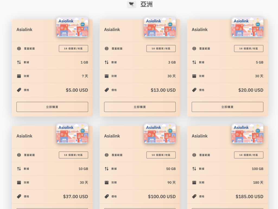Viewport: 278px width, 209px height.
Task: Click the Asialink title on the 50 GB card
Action: (112, 136)
